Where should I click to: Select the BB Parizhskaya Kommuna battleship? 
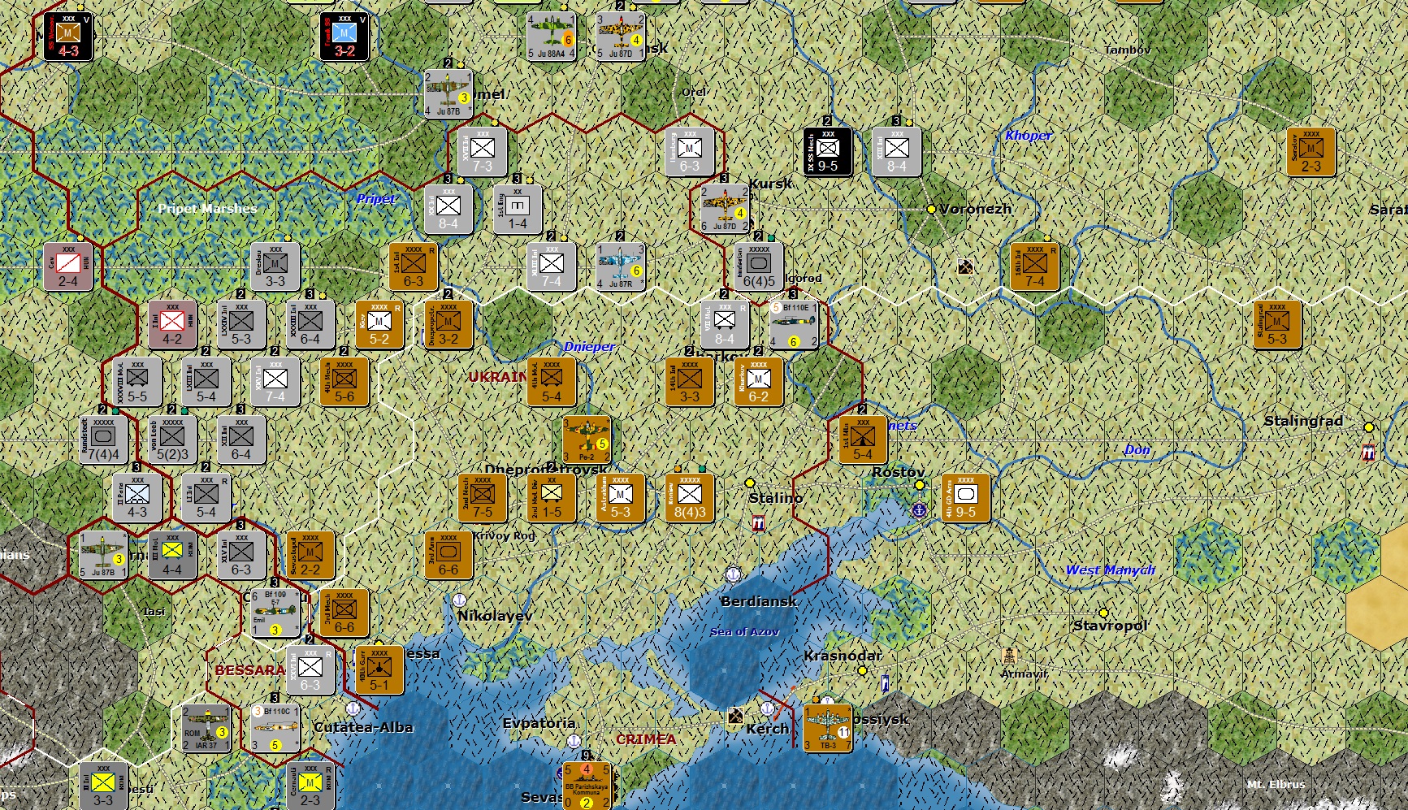click(586, 786)
